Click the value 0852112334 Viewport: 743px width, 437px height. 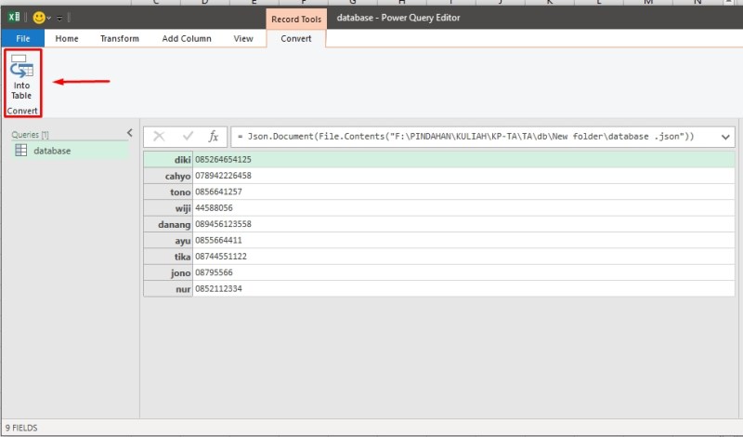point(218,288)
